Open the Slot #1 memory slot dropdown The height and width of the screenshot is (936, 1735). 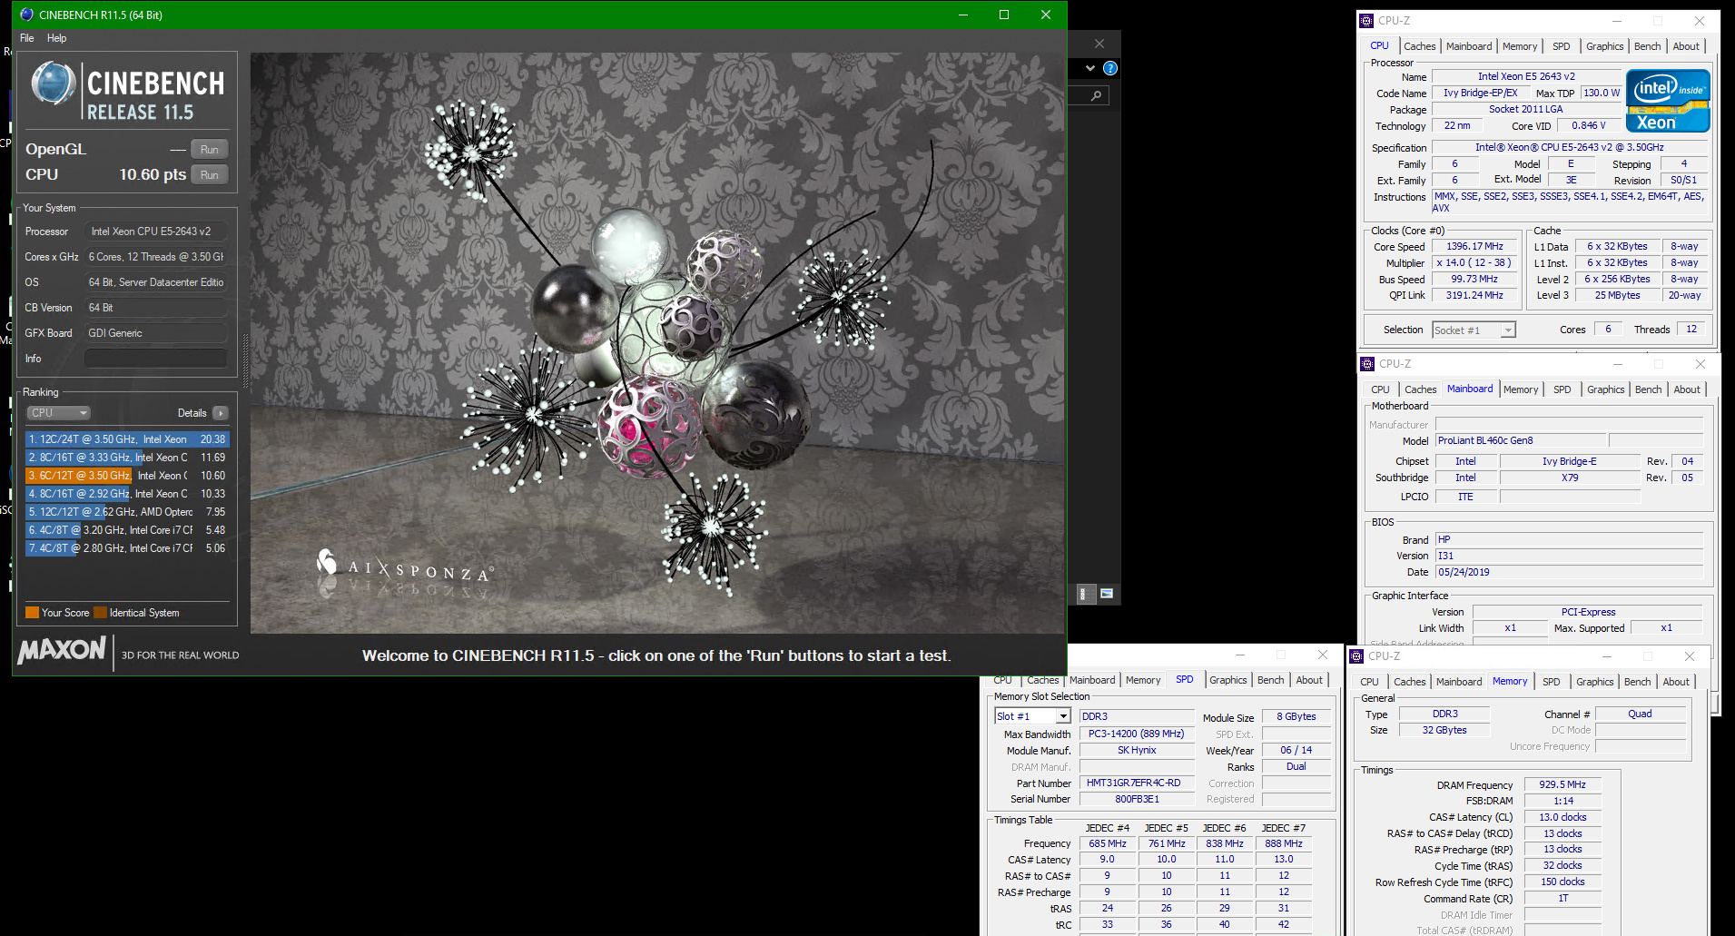coord(1032,716)
